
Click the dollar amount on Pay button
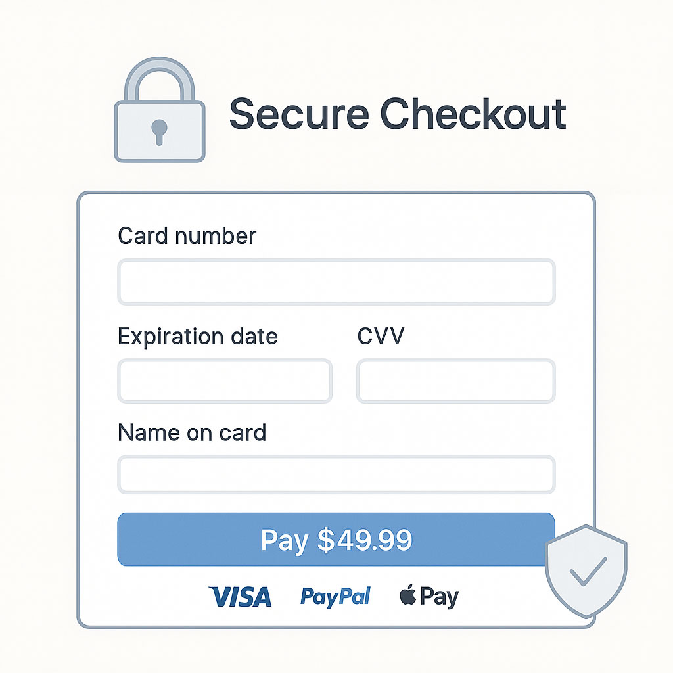pos(365,540)
